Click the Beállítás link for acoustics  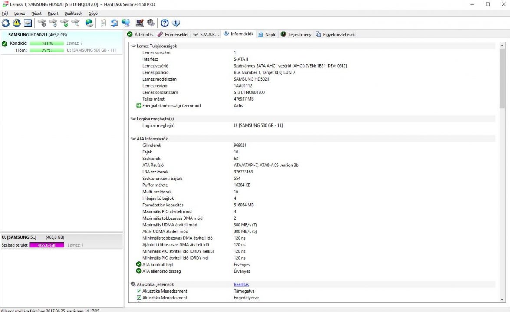tap(241, 284)
